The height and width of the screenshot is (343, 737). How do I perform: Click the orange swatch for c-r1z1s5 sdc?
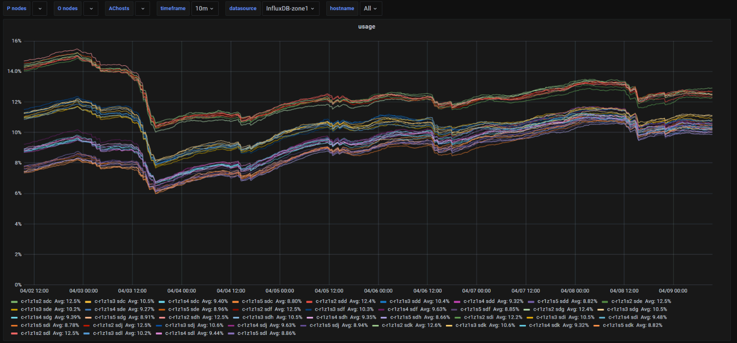[x=235, y=302]
